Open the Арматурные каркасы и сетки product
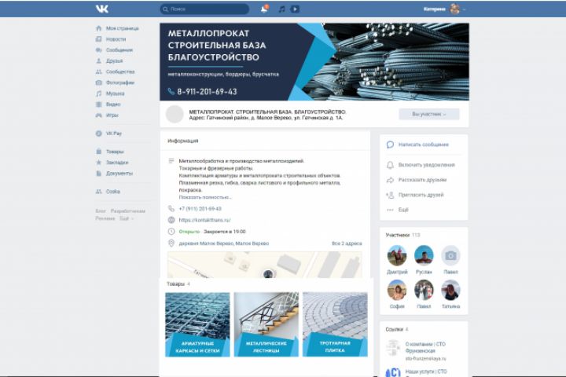566x377 pixels. 197,324
